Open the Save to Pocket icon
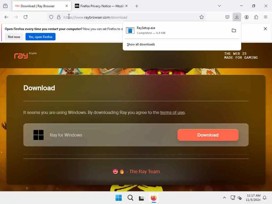This screenshot has height=204, width=272. [227, 17]
